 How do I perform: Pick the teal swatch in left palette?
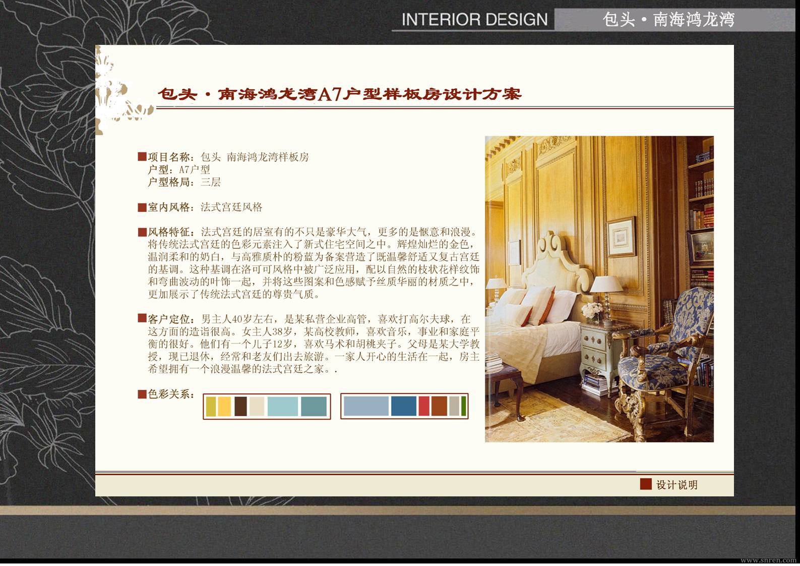pyautogui.click(x=314, y=407)
